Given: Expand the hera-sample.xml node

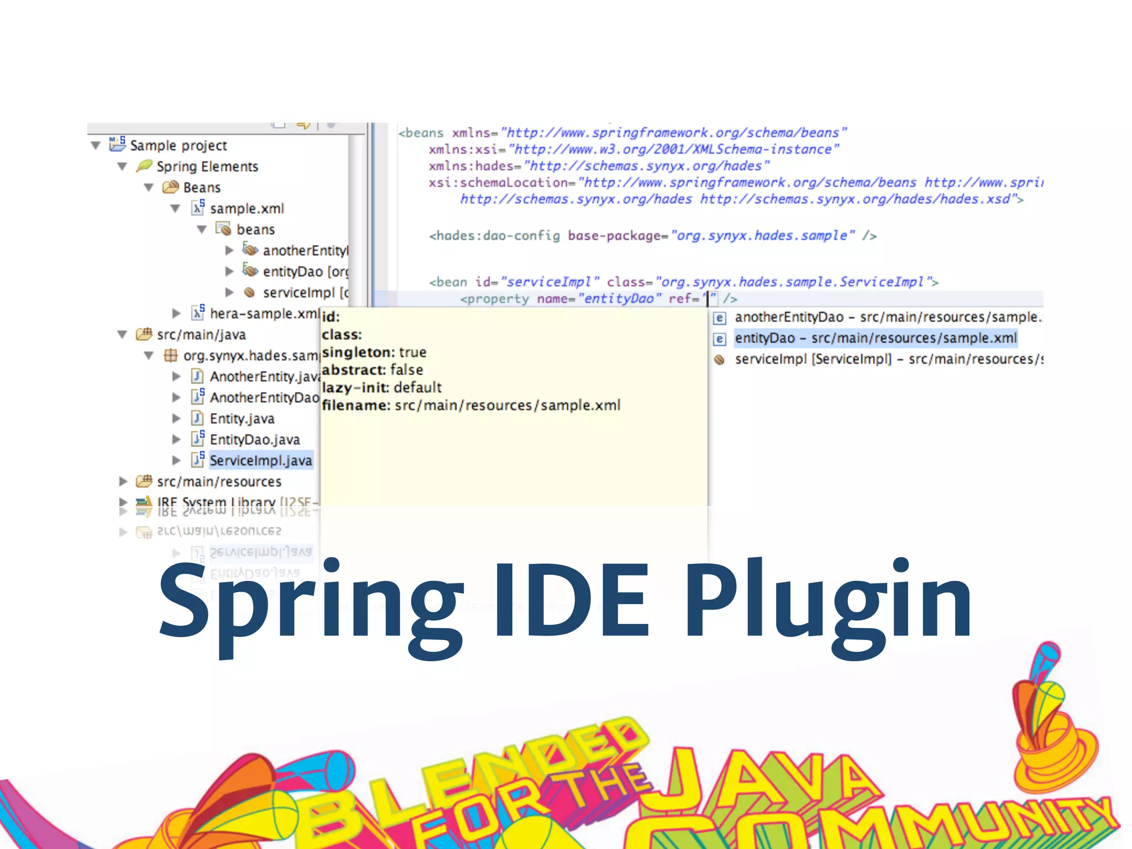Looking at the screenshot, I should coord(176,313).
